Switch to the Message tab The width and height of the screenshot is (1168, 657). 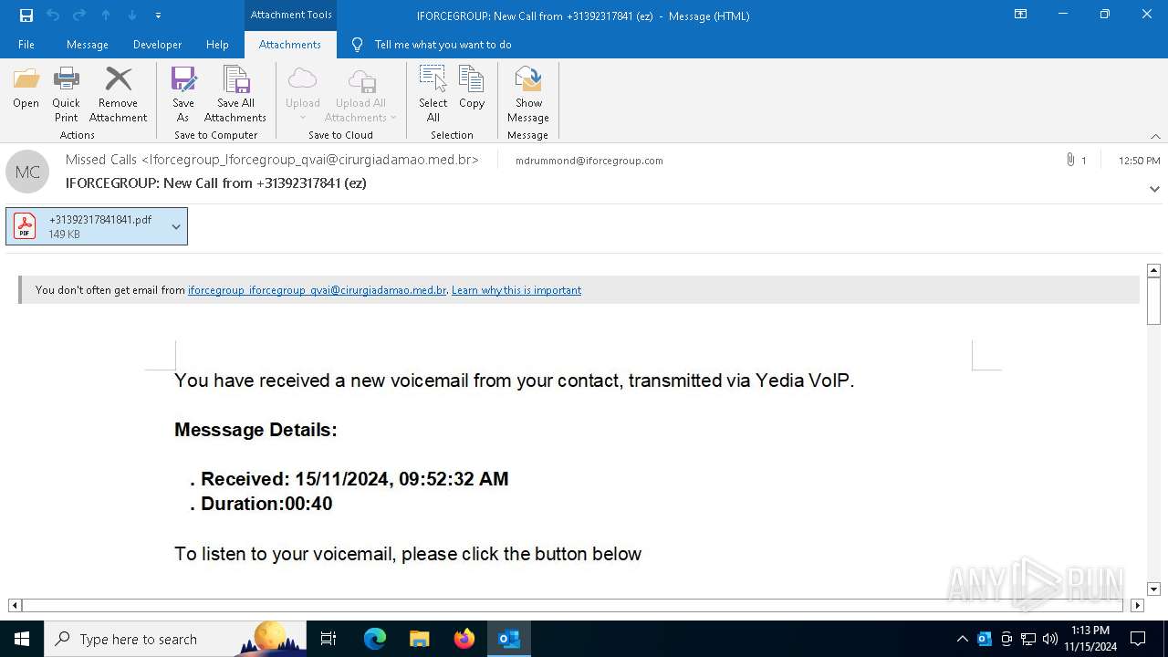(x=88, y=45)
